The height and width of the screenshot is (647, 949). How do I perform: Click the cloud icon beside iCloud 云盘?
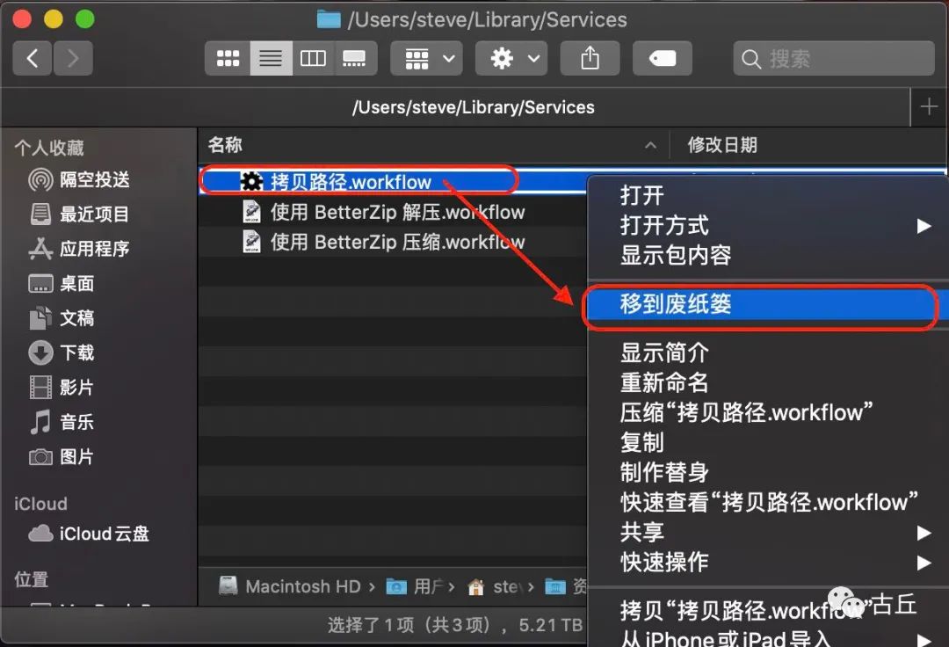click(40, 534)
